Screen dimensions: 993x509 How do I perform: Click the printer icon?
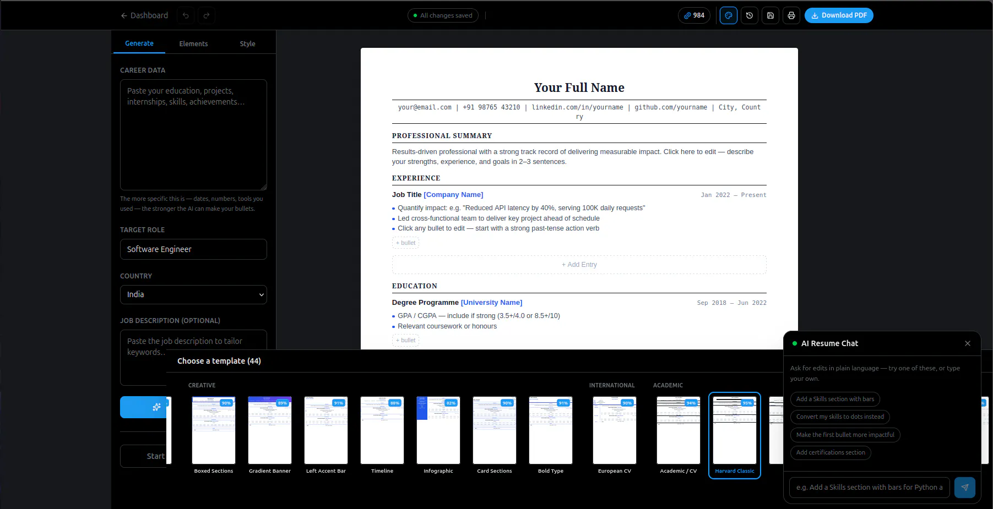click(791, 15)
